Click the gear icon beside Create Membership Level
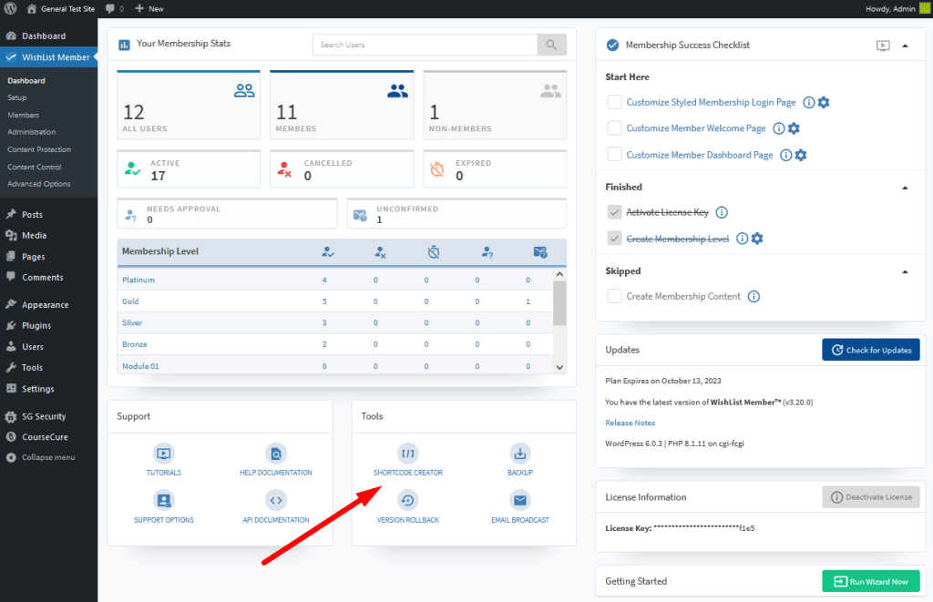The width and height of the screenshot is (933, 602). (x=757, y=239)
